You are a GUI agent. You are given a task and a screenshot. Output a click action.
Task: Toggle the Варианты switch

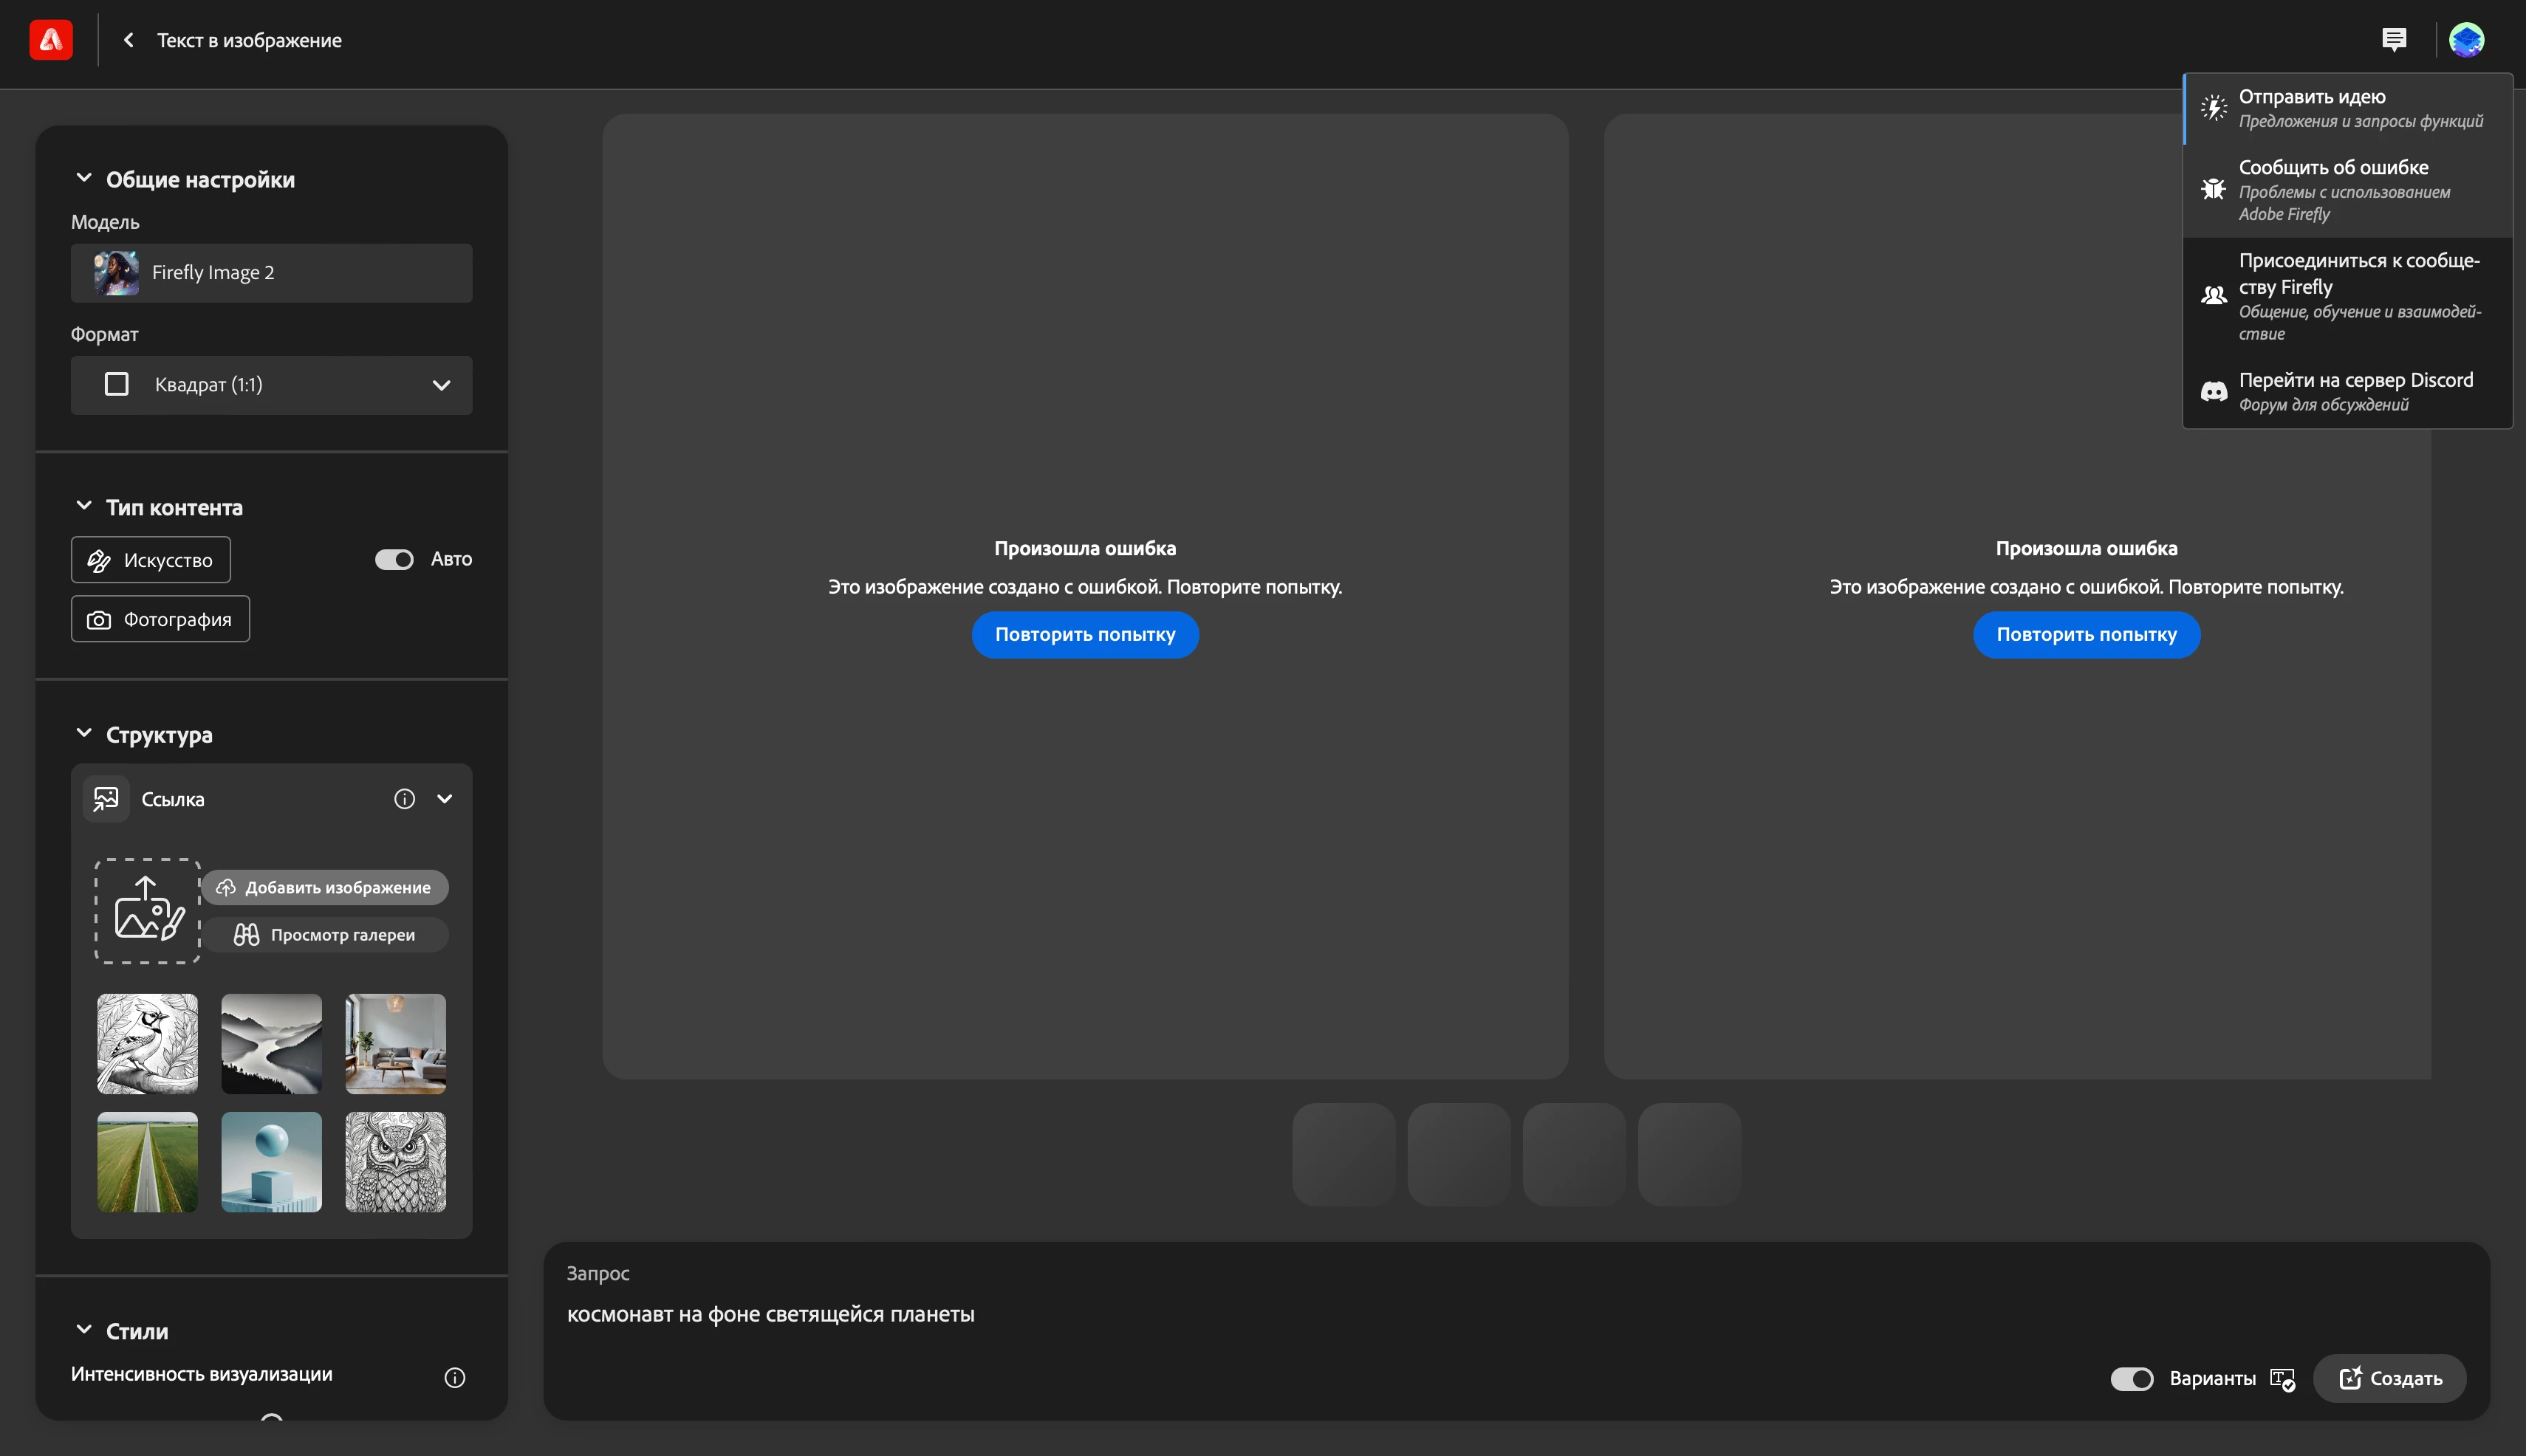click(x=2132, y=1379)
